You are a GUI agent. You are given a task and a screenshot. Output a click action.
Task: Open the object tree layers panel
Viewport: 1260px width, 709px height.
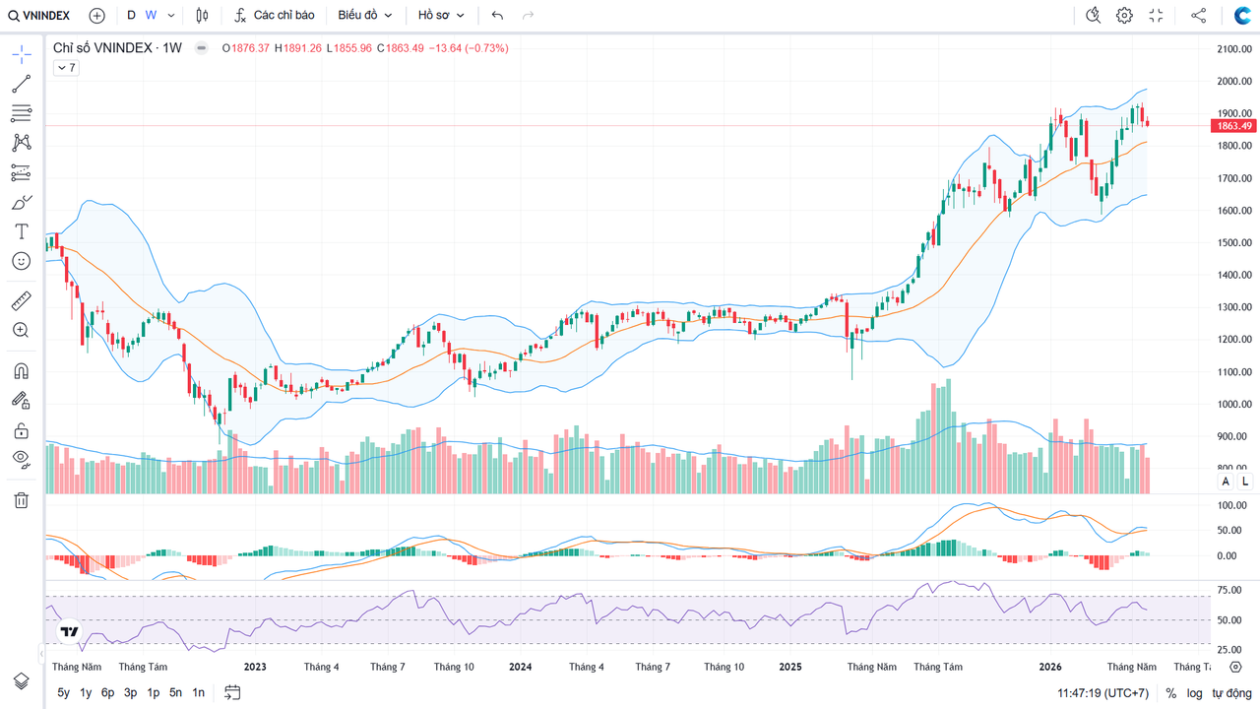22,681
